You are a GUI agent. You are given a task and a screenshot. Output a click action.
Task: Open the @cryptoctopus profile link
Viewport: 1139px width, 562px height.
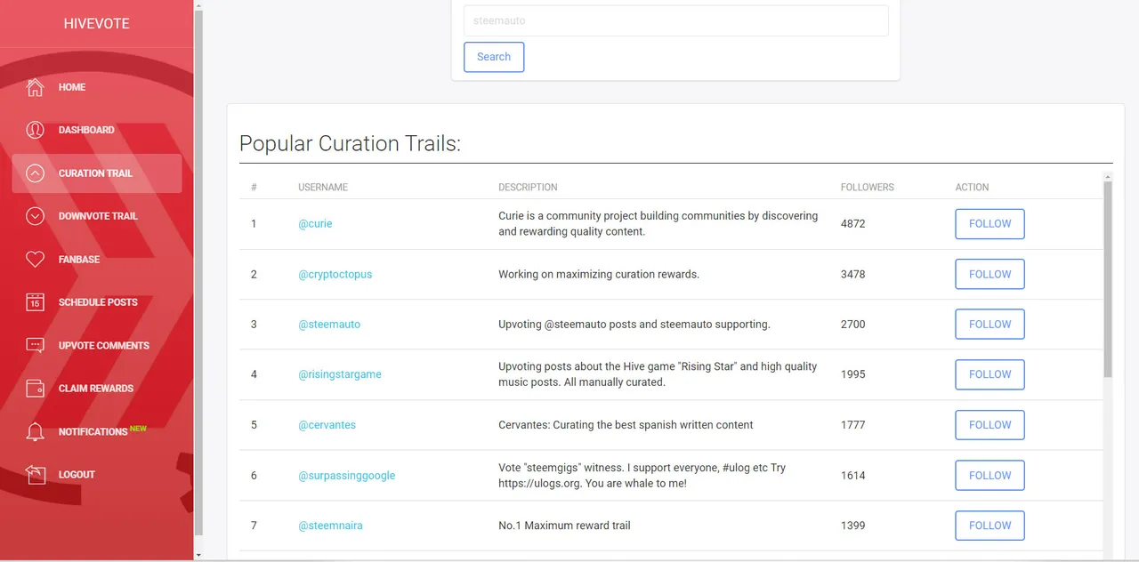pyautogui.click(x=335, y=274)
